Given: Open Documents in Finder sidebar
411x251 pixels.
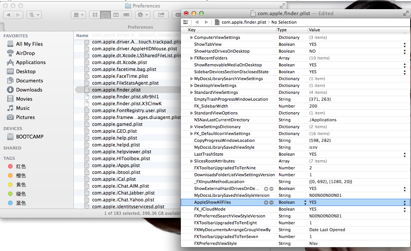Looking at the screenshot, I should [29, 80].
